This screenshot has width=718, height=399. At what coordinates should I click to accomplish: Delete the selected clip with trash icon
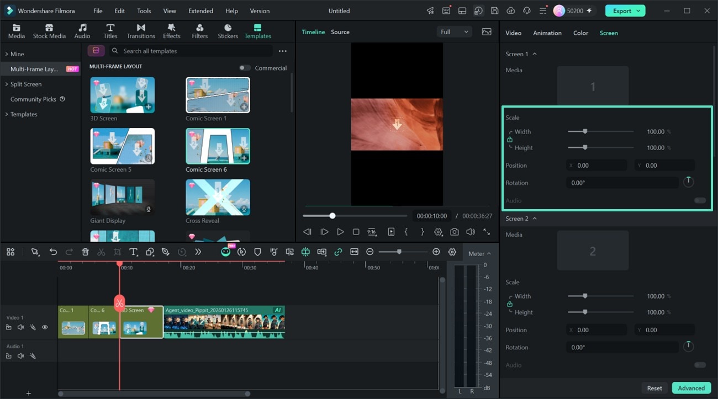click(85, 252)
